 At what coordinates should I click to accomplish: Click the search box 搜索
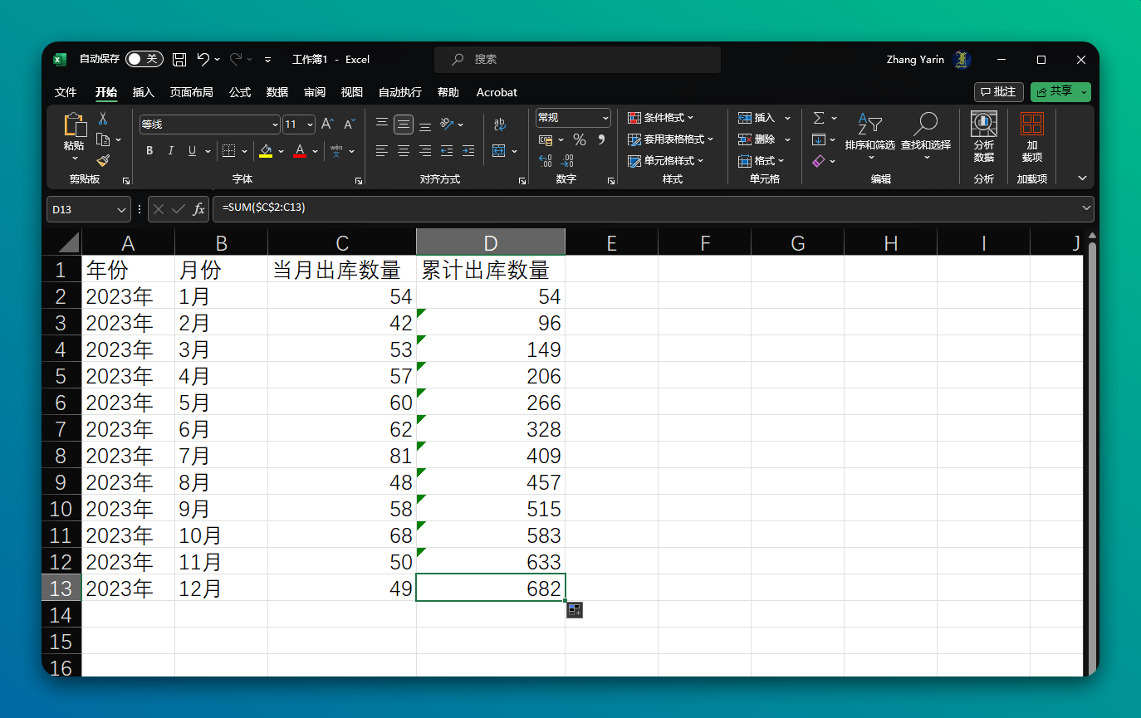(x=577, y=59)
